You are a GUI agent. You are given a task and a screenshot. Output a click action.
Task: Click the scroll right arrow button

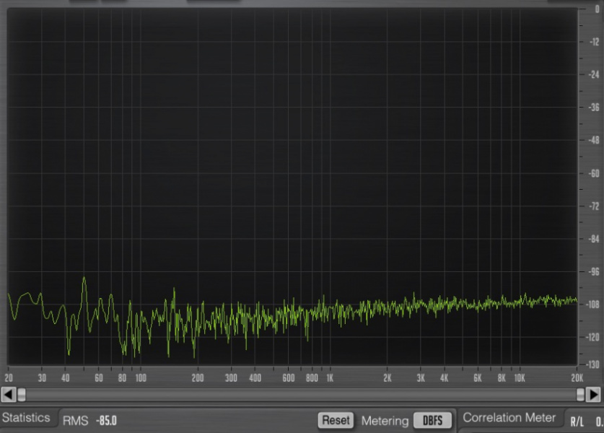594,395
